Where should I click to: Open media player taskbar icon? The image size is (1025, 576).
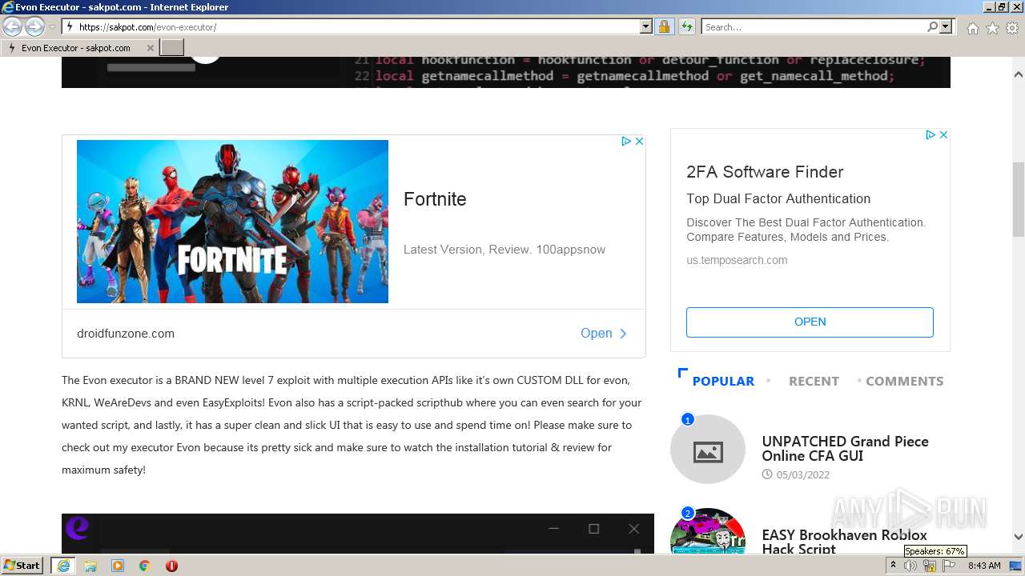118,566
